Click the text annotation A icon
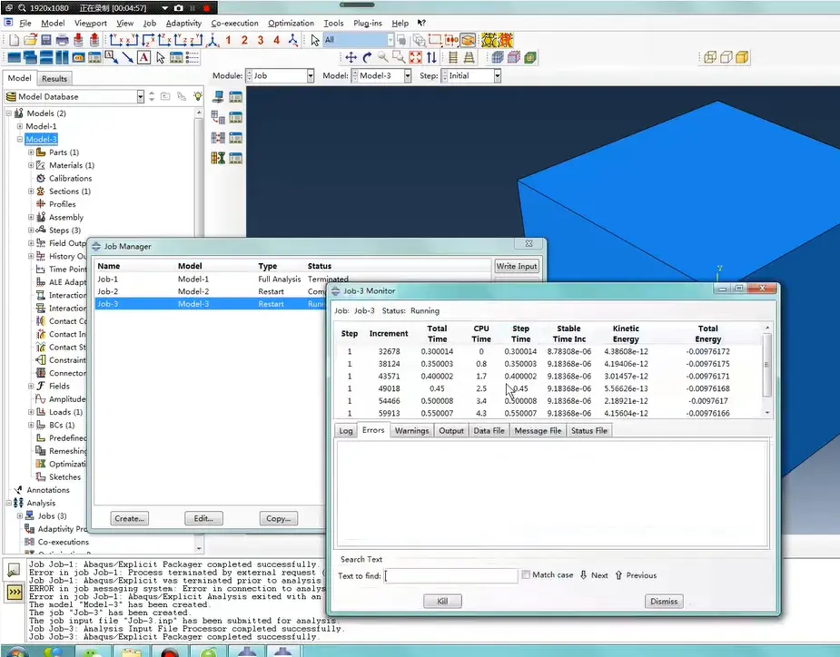The width and height of the screenshot is (840, 657). click(143, 57)
